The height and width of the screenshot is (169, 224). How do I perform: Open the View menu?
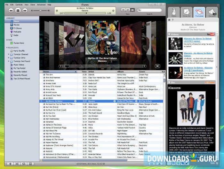27,5
